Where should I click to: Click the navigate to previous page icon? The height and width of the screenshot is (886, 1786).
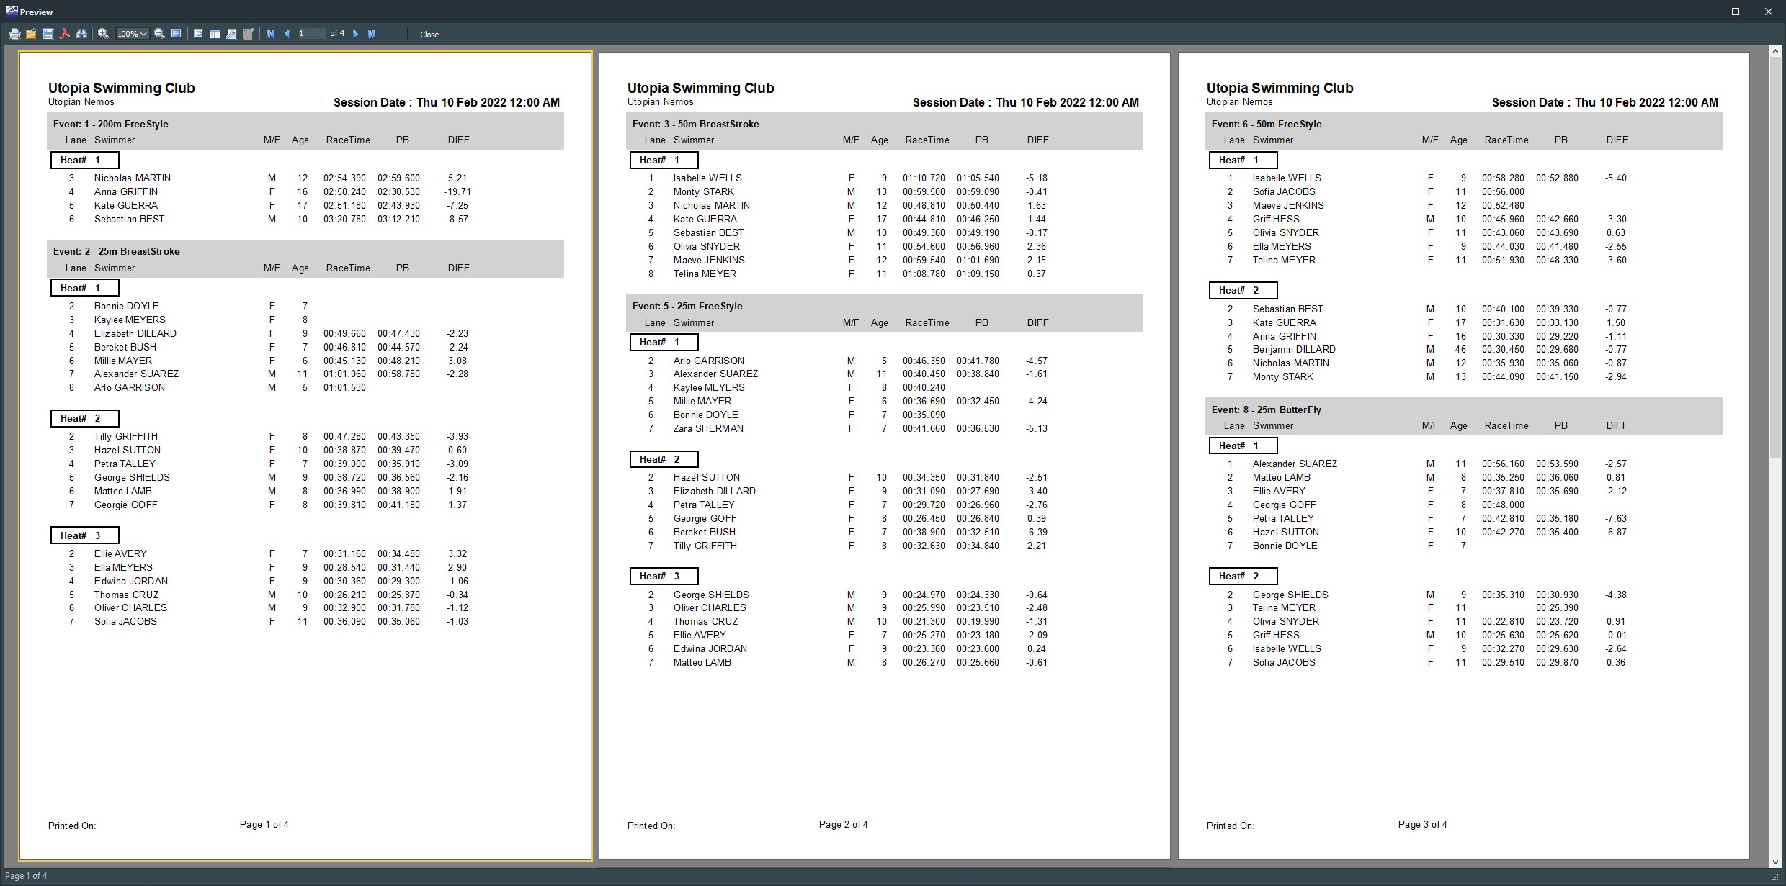click(285, 34)
